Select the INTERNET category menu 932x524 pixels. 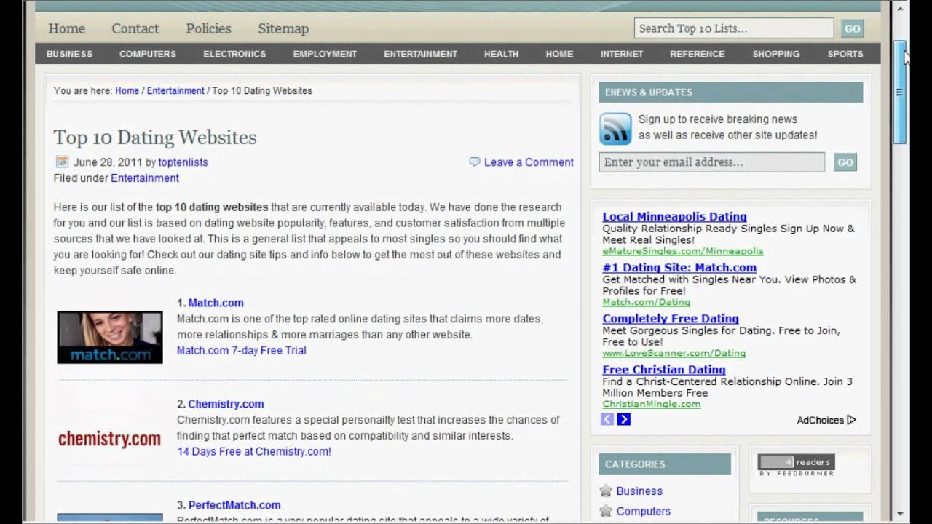point(621,54)
